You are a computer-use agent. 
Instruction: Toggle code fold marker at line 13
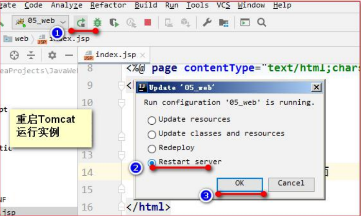coord(122,155)
